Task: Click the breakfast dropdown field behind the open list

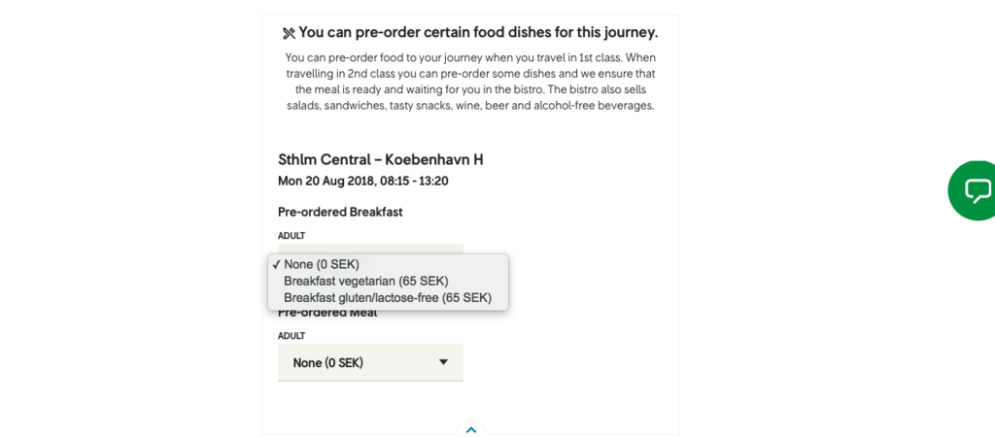Action: [x=370, y=249]
